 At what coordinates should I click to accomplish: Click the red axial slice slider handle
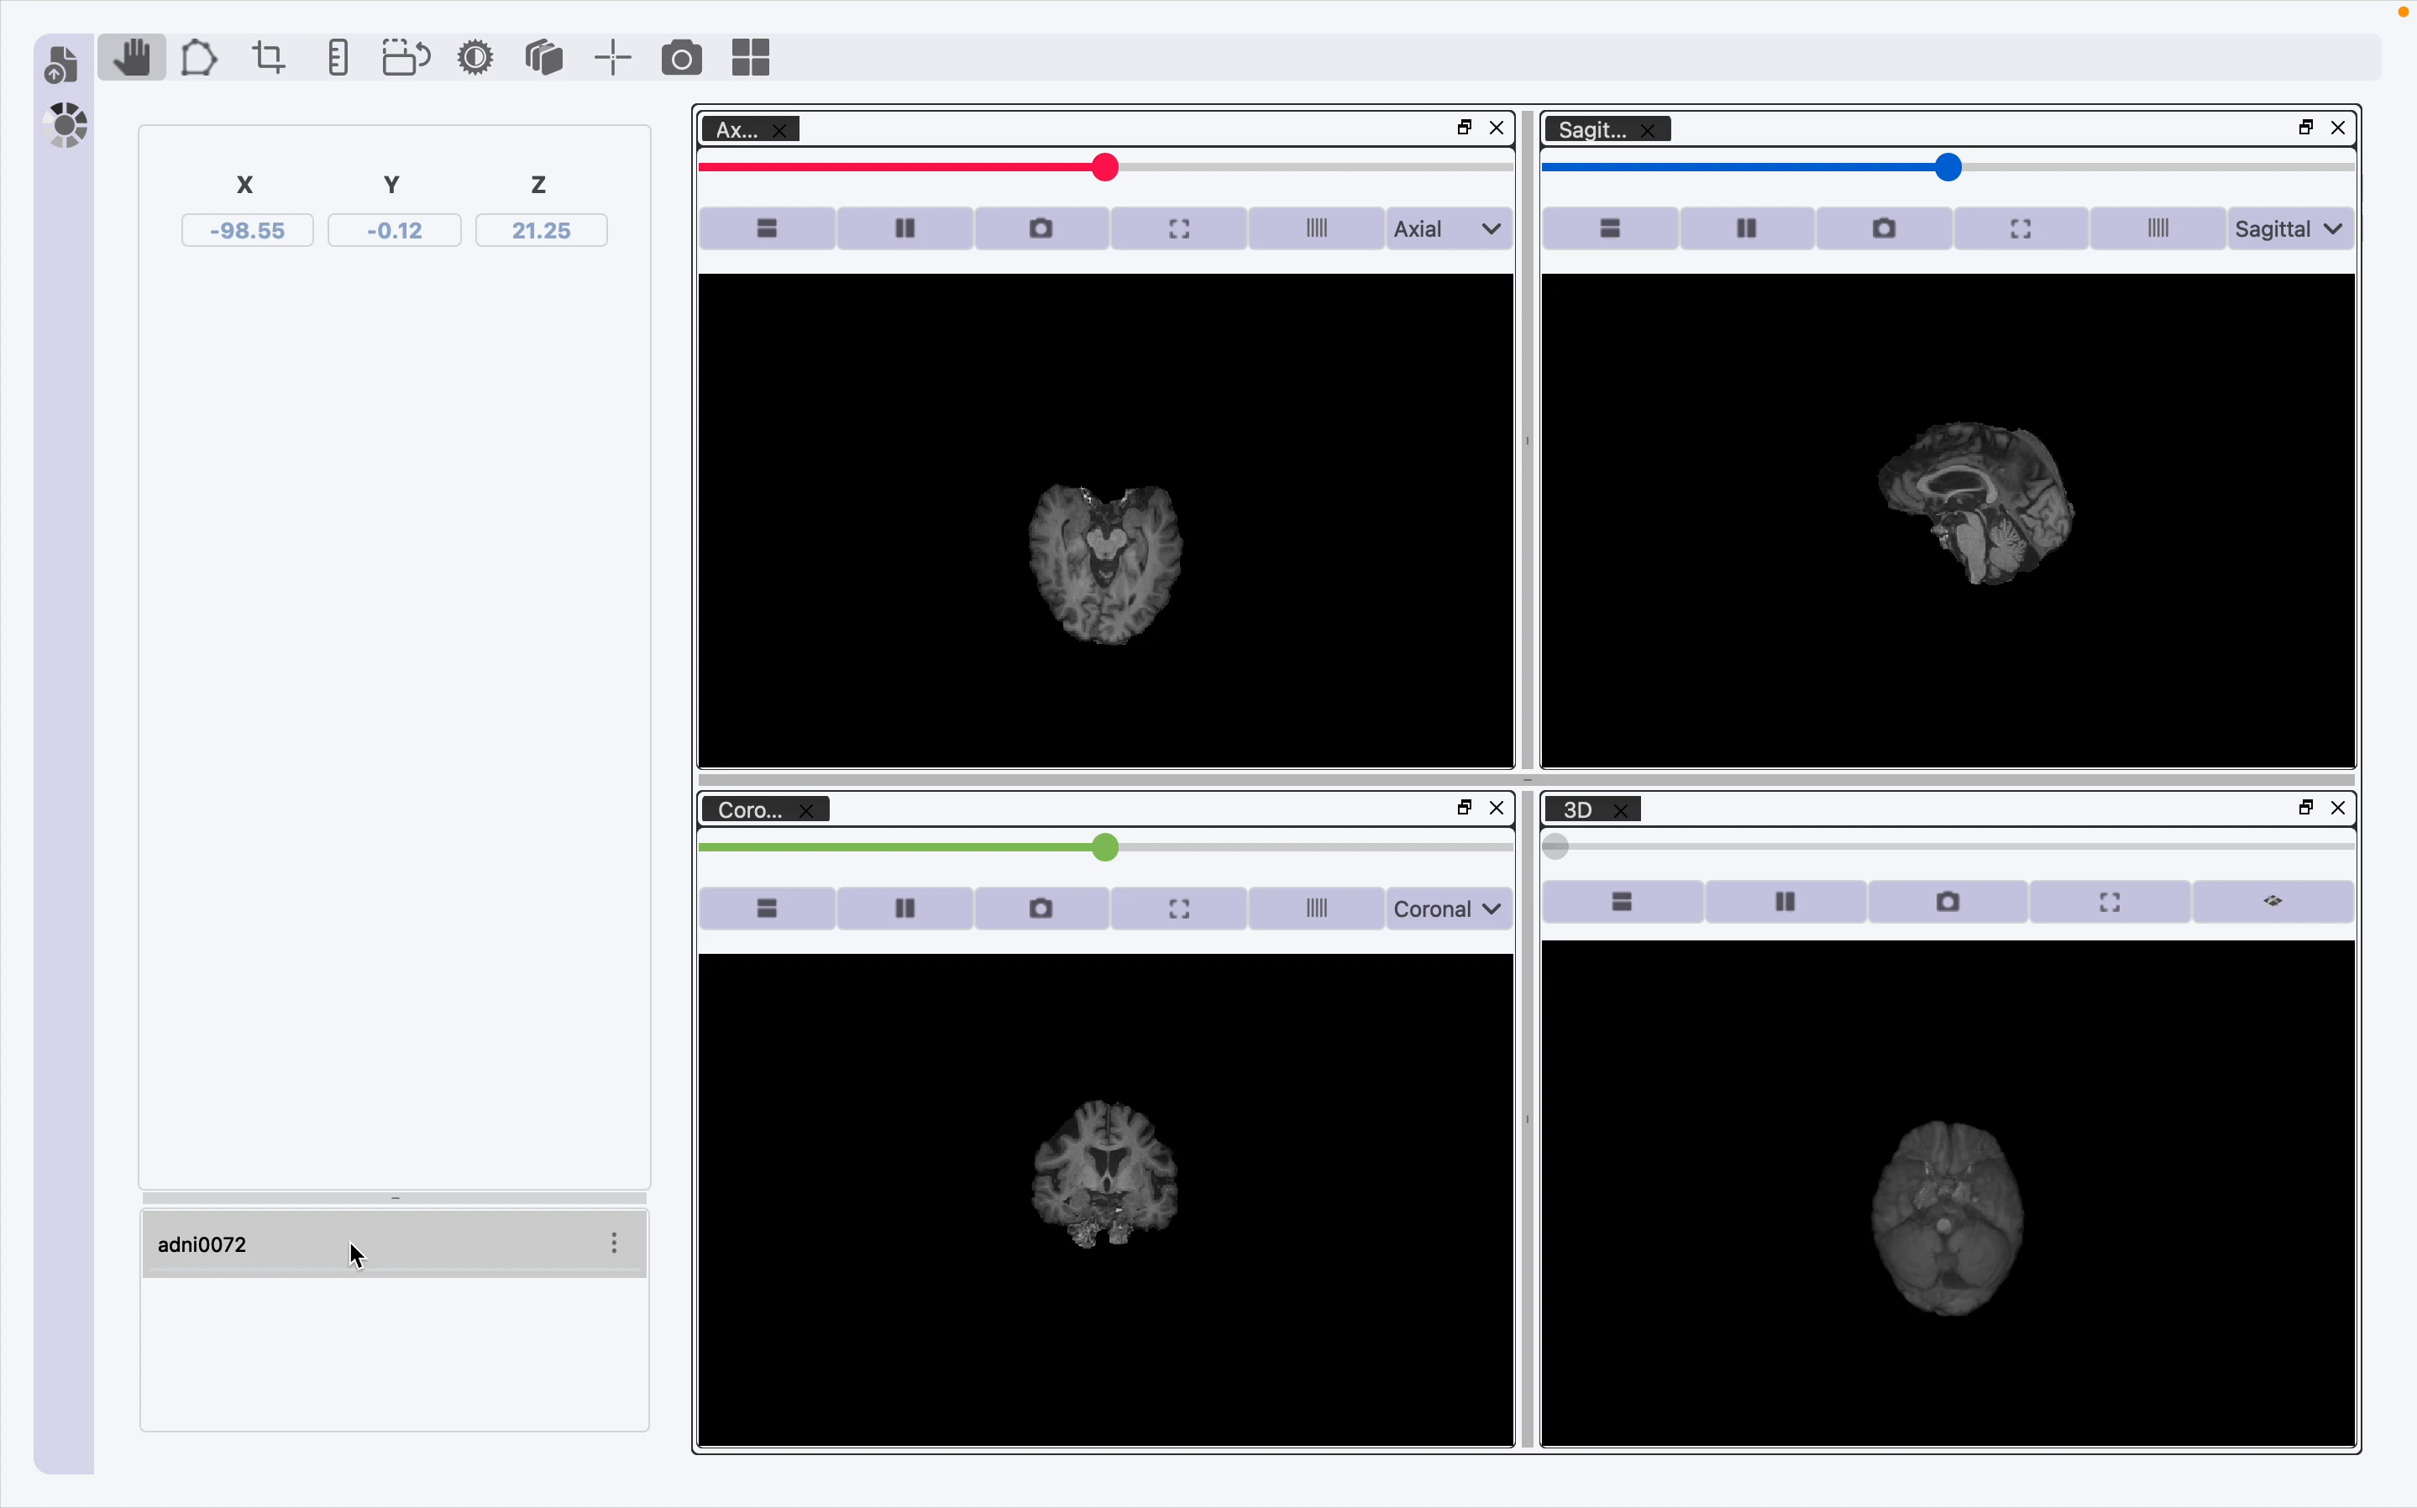(1104, 168)
